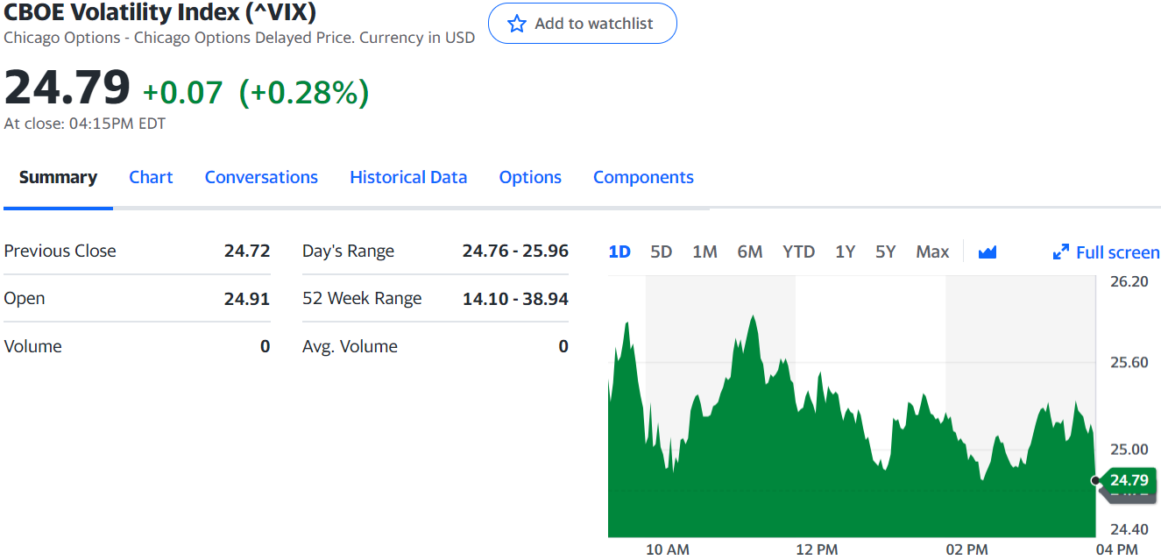Click the 24.40 price axis label
This screenshot has height=560, width=1161.
(1129, 529)
